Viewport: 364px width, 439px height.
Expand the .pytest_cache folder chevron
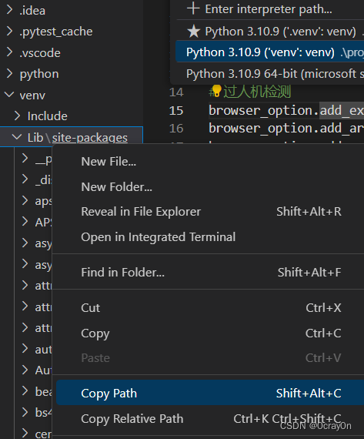click(9, 31)
